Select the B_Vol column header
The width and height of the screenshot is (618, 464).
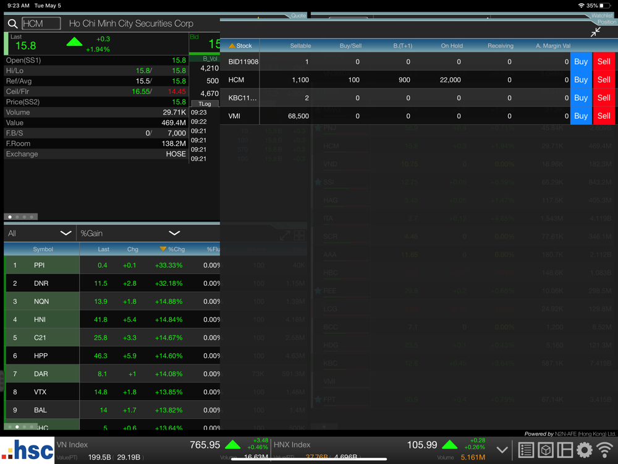point(210,59)
